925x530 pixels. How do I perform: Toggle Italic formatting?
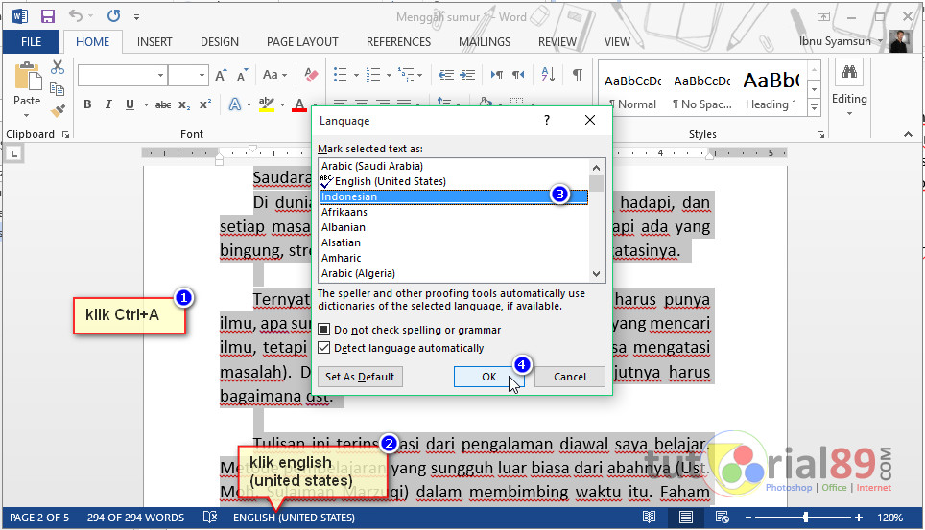tap(108, 104)
